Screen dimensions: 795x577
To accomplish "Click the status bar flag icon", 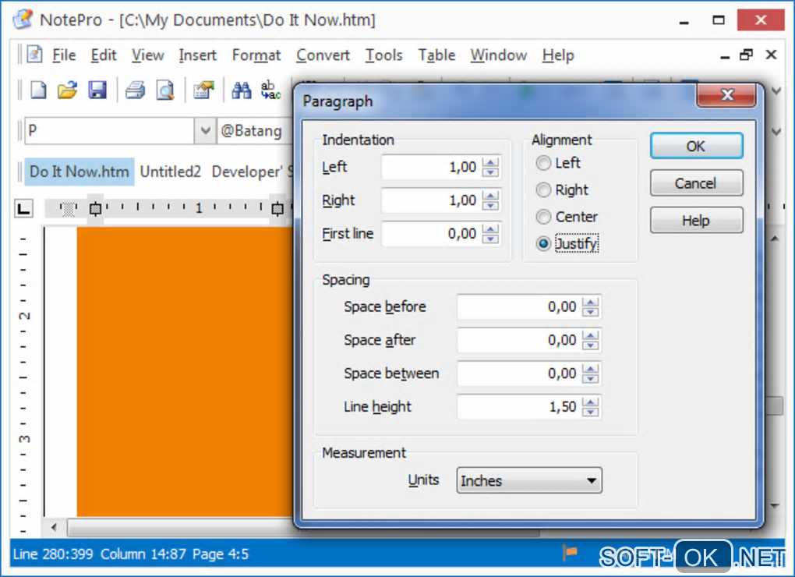I will [570, 553].
